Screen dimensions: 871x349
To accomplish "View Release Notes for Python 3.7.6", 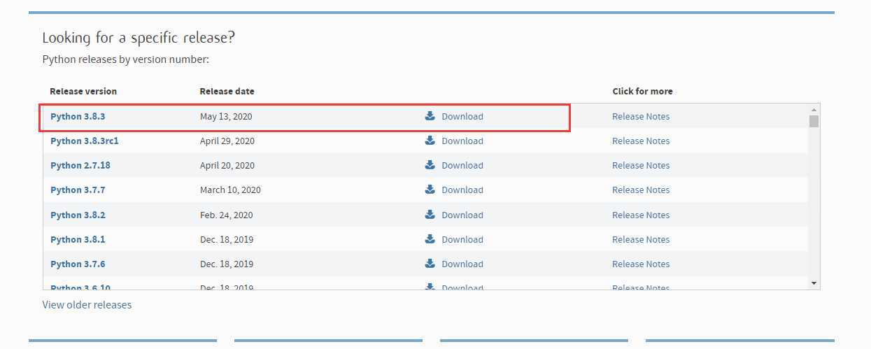I will coord(641,264).
